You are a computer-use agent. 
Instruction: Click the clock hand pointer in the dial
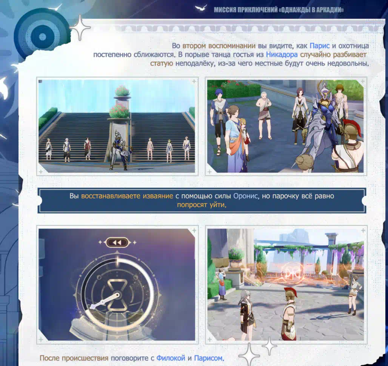[x=105, y=301]
